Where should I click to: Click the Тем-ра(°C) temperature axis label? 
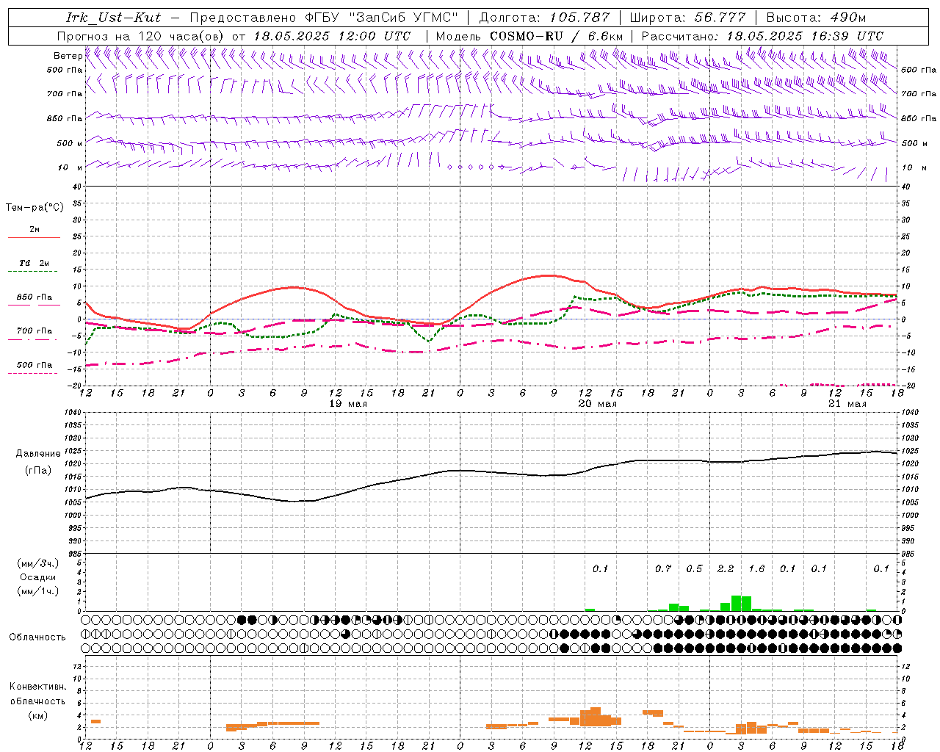click(35, 208)
